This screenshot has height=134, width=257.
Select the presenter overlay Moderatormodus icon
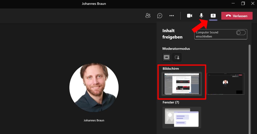pos(177,57)
